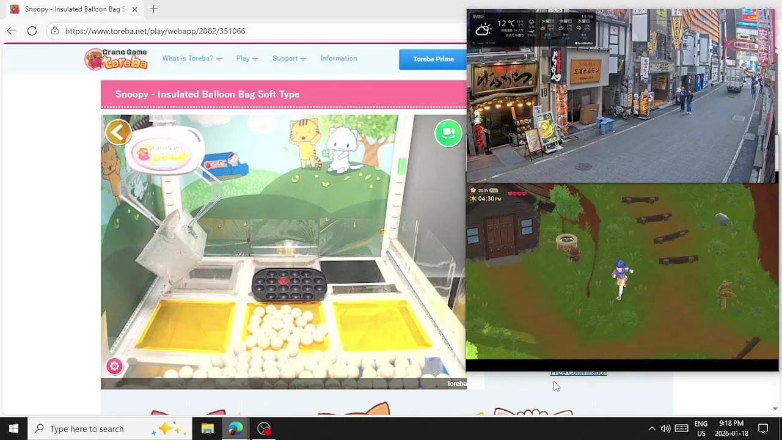Screen dimensions: 782x440
Task: Click the Snoopy Insulated Balloon Bag heading
Action: (207, 94)
